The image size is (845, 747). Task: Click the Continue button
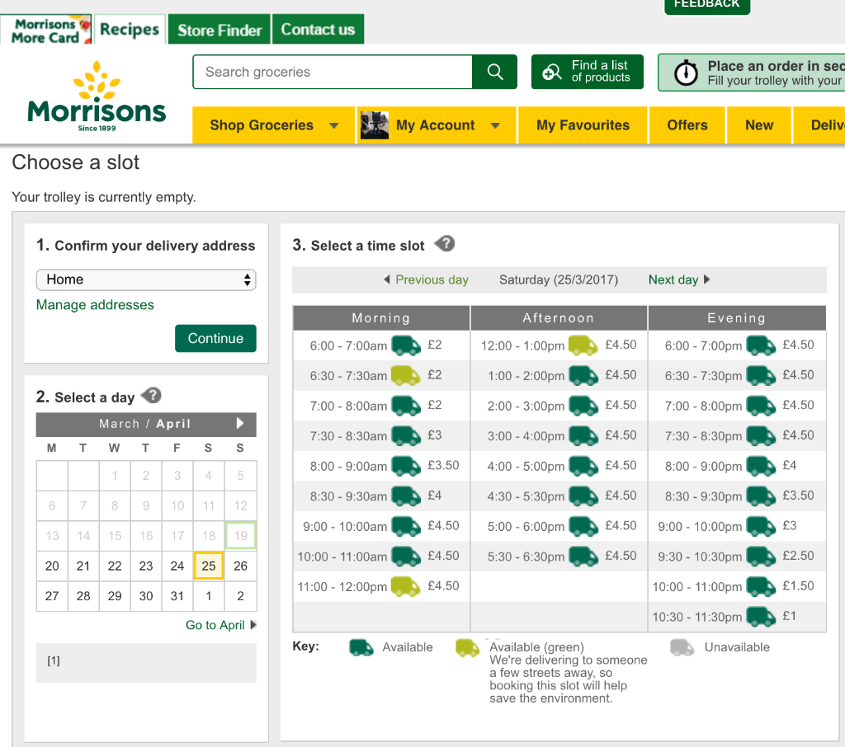pos(215,338)
